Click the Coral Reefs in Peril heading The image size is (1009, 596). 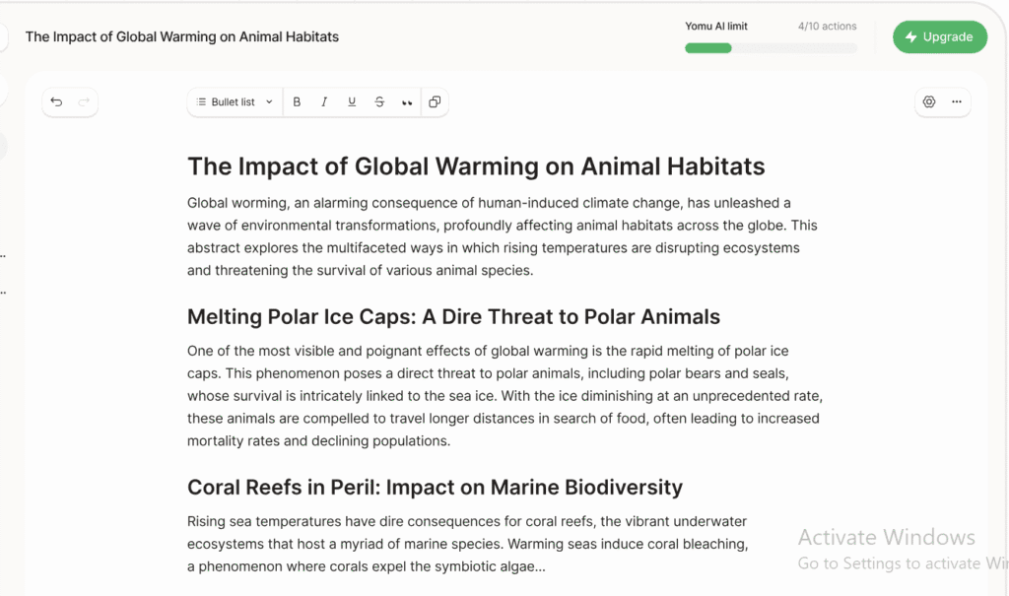click(x=435, y=487)
